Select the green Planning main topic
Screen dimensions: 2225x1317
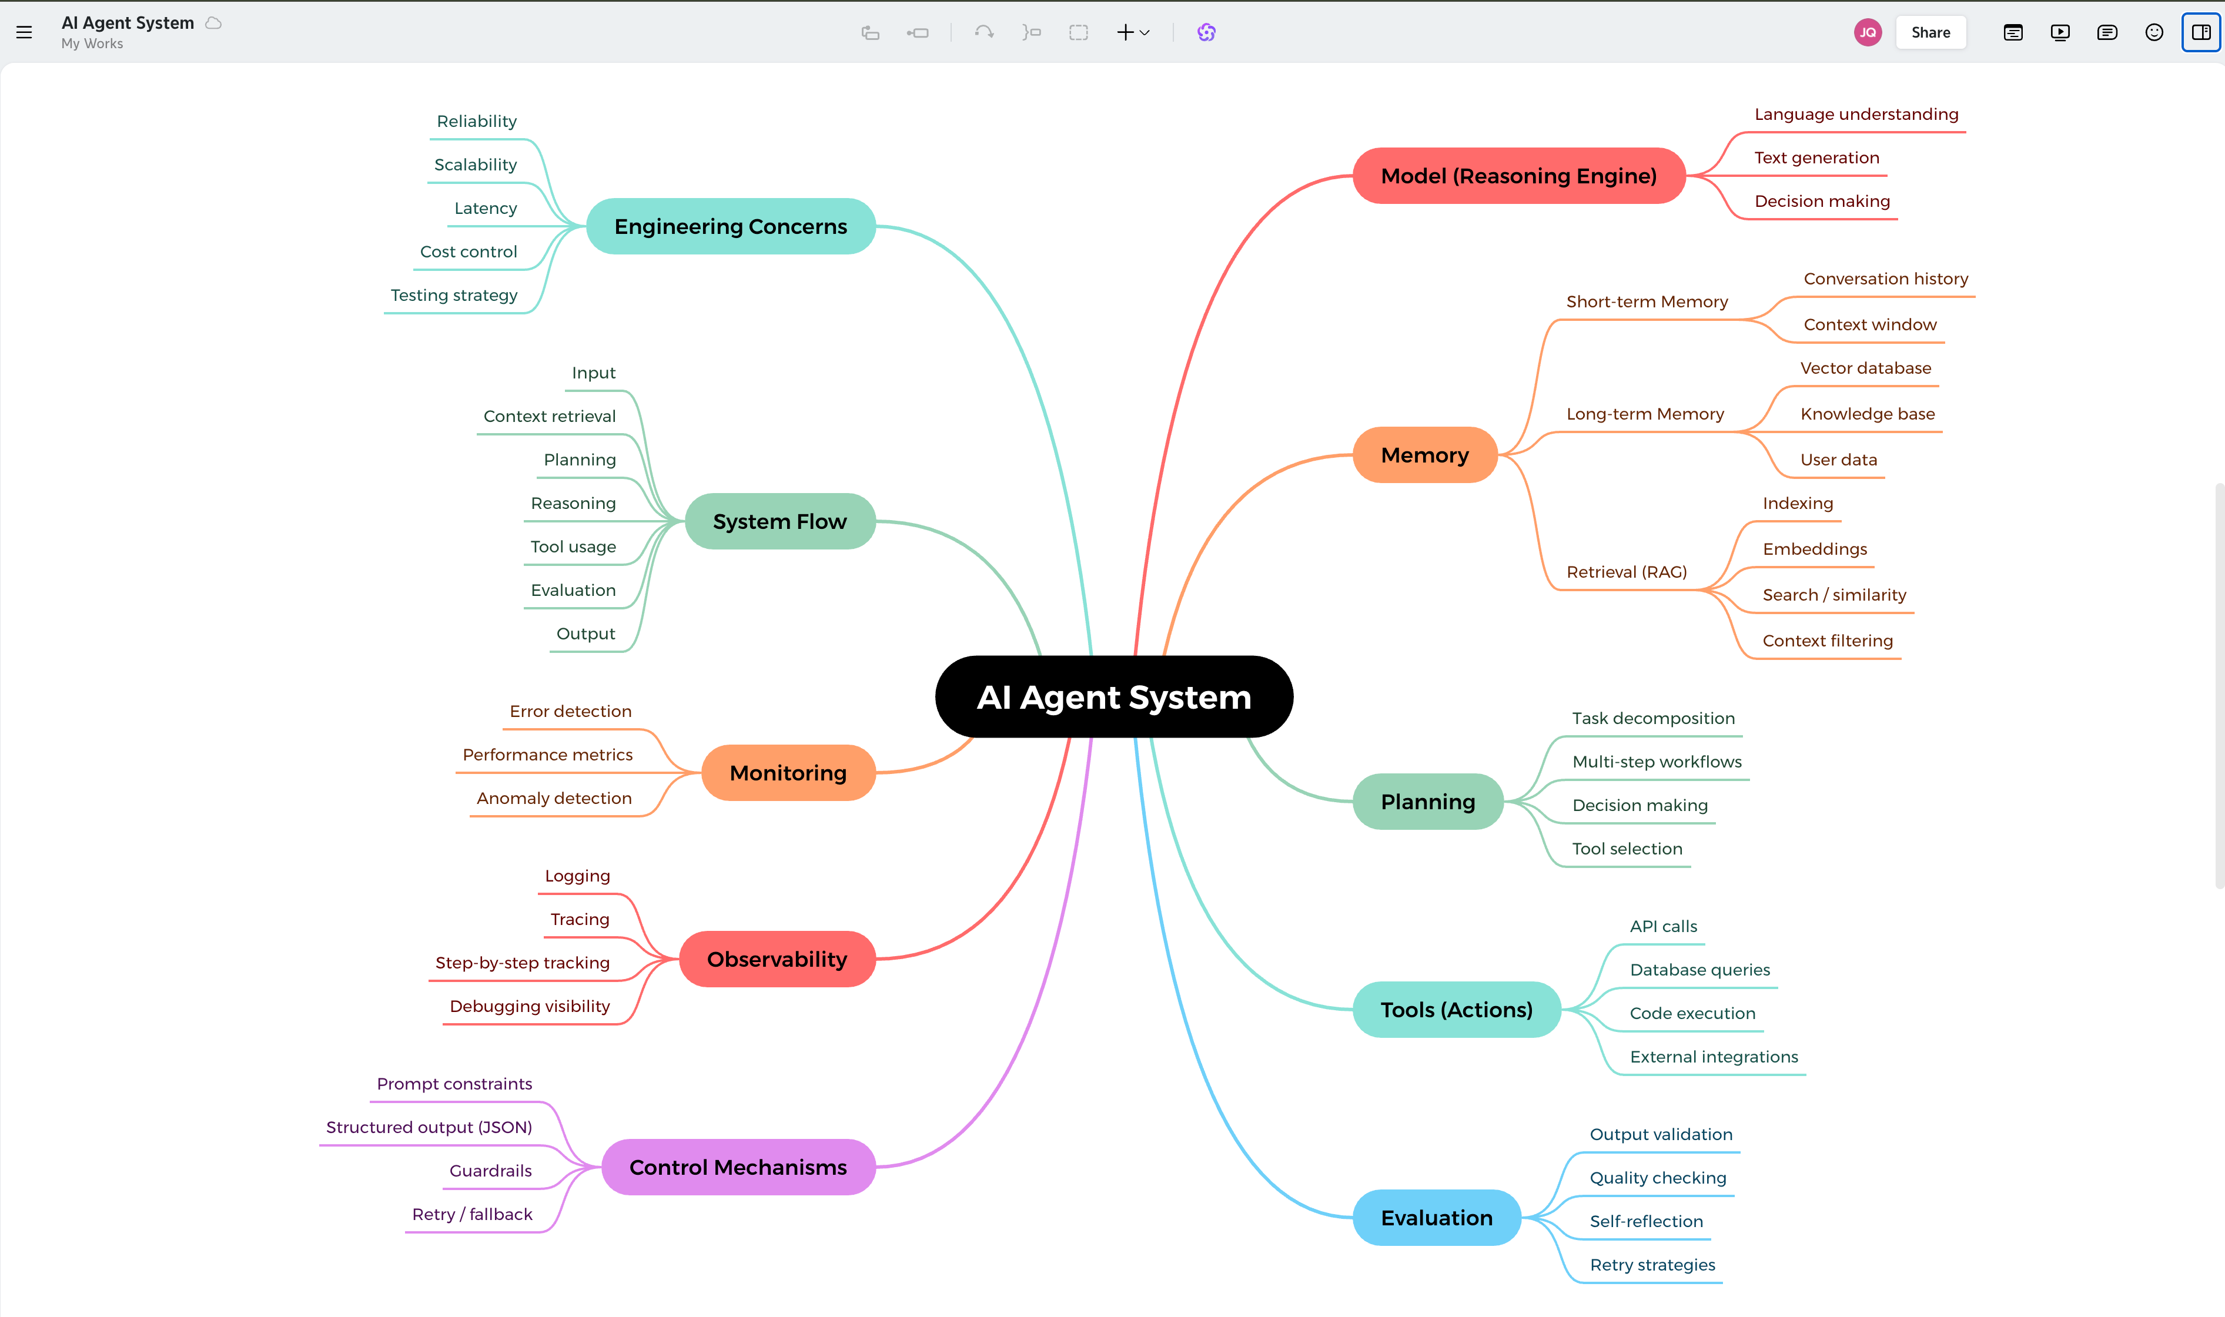click(x=1428, y=802)
